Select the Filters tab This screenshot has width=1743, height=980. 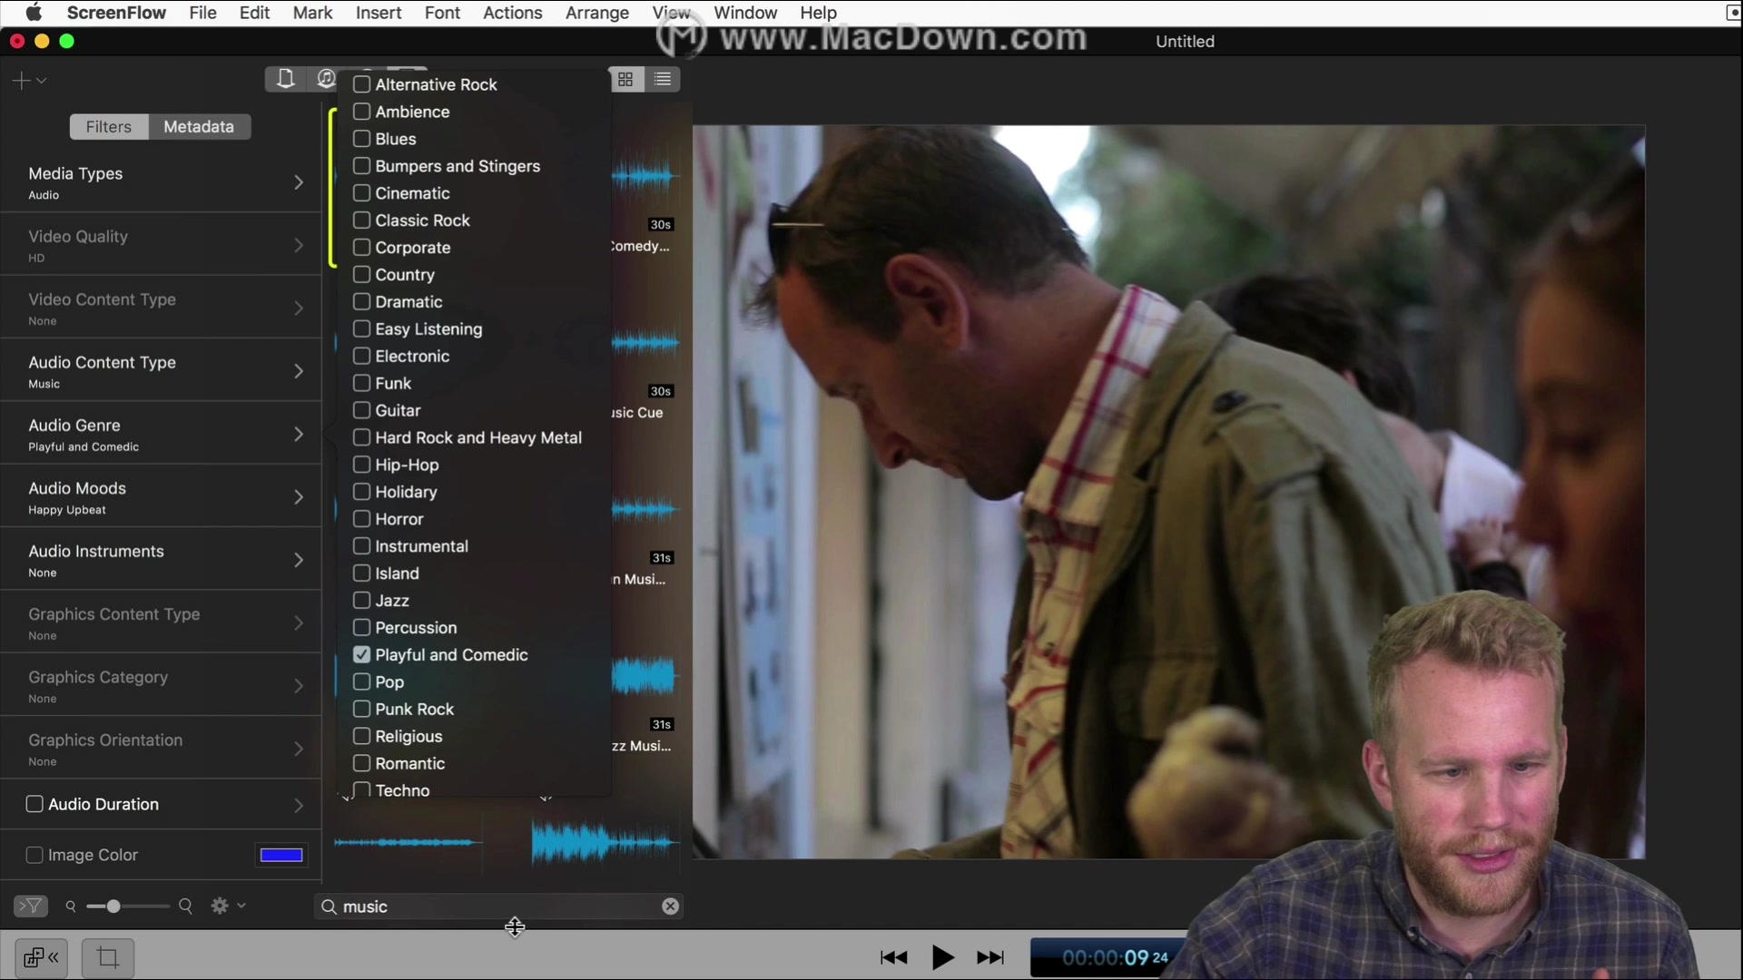point(109,127)
